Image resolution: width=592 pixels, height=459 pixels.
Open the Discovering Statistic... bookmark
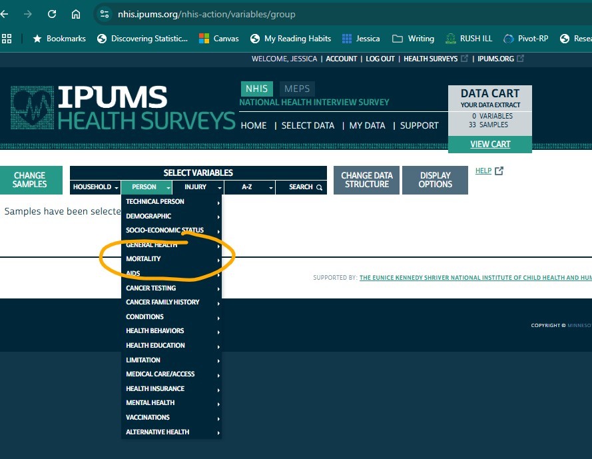click(143, 39)
